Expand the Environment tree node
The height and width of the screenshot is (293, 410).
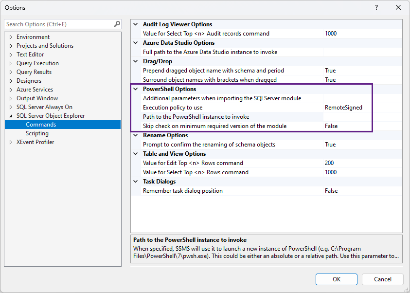pos(11,37)
